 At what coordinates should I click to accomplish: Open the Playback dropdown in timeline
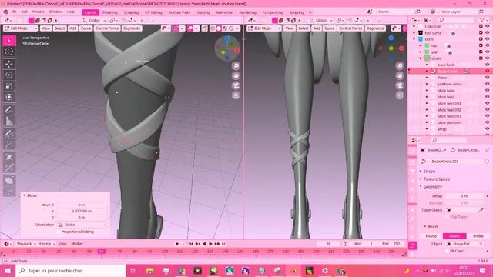pyautogui.click(x=25, y=244)
